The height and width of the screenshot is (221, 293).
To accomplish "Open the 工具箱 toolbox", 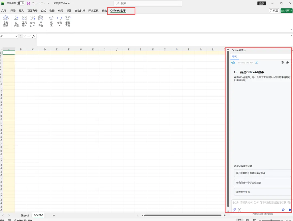I will 24,21.
